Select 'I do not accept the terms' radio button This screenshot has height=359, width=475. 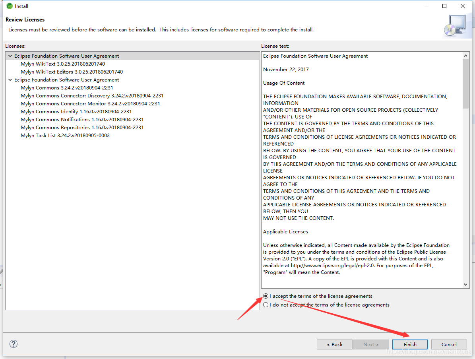266,305
